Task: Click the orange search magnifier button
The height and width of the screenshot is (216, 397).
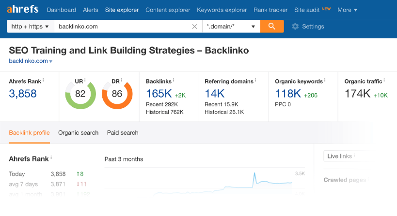Action: point(271,26)
